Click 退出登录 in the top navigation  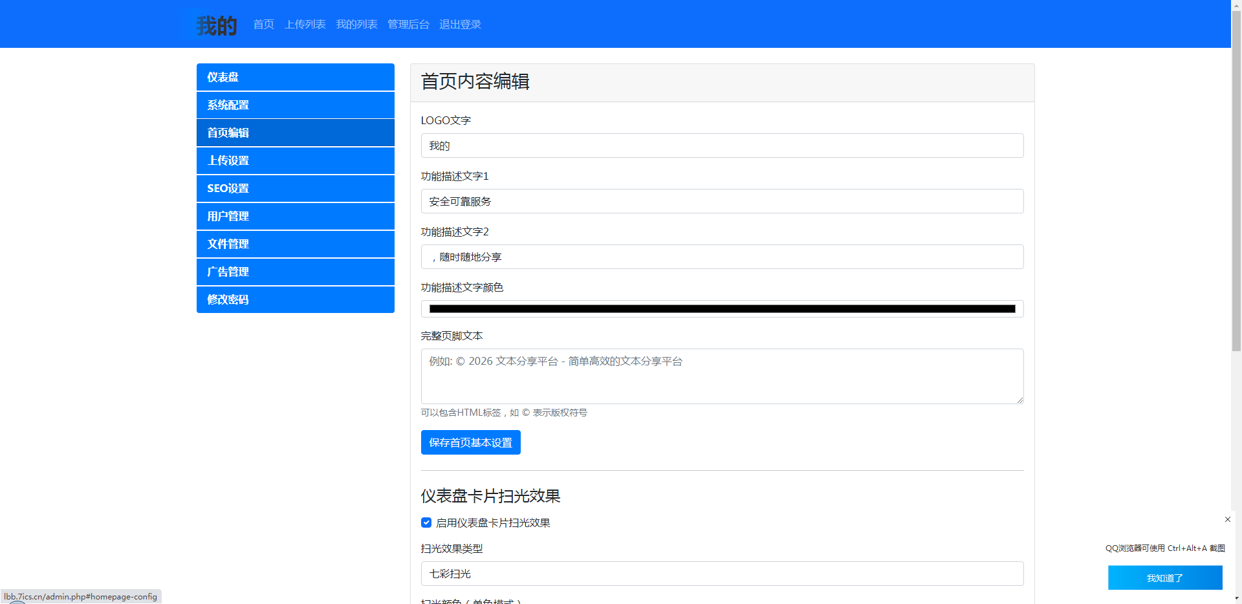pos(460,25)
